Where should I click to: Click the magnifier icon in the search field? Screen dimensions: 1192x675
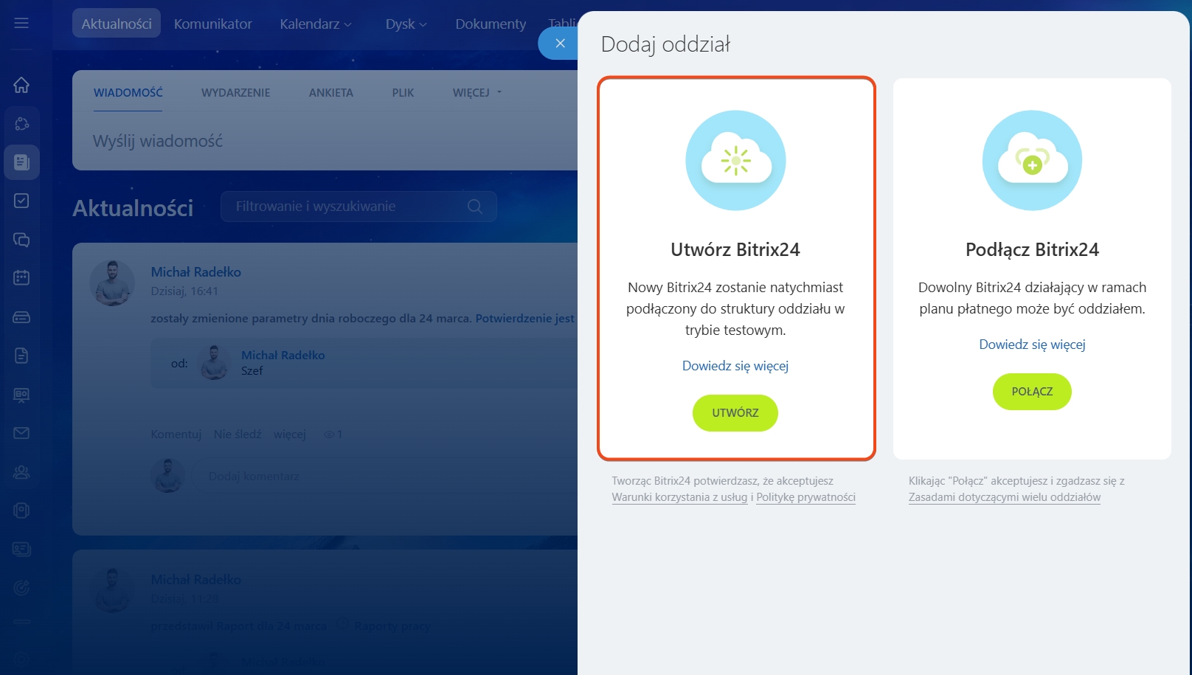point(475,207)
